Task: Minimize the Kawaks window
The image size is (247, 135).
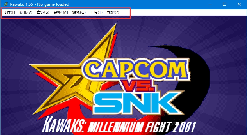Action: 210,4
